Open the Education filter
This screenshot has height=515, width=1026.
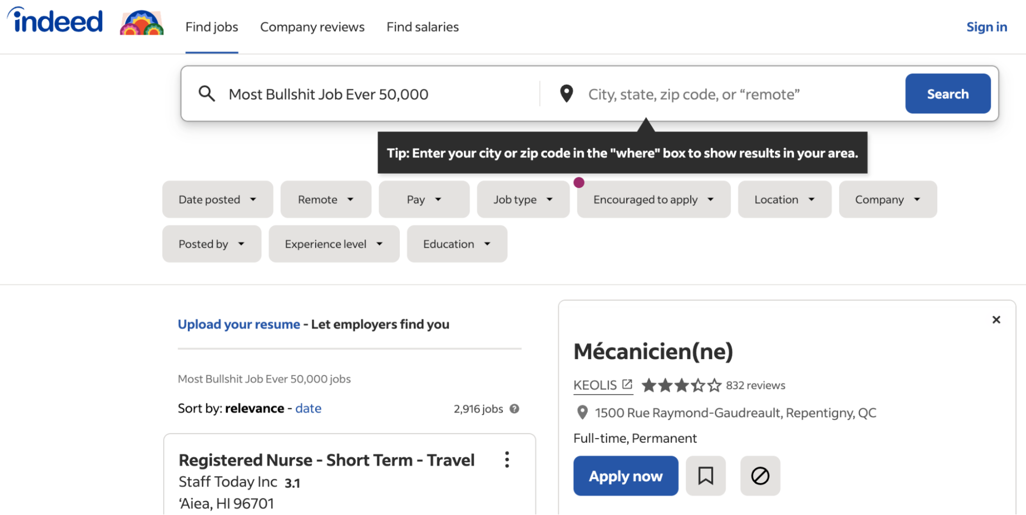click(x=456, y=244)
